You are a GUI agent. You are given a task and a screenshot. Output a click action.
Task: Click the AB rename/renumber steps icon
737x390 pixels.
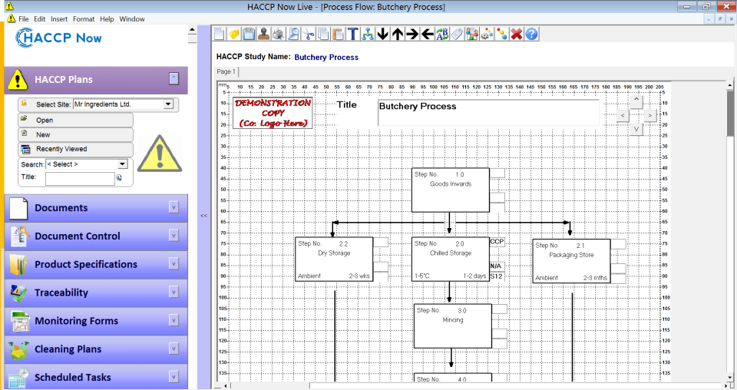[442, 34]
